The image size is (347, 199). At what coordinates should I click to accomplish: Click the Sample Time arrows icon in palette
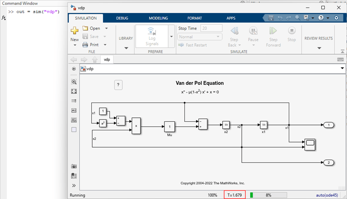(74, 101)
